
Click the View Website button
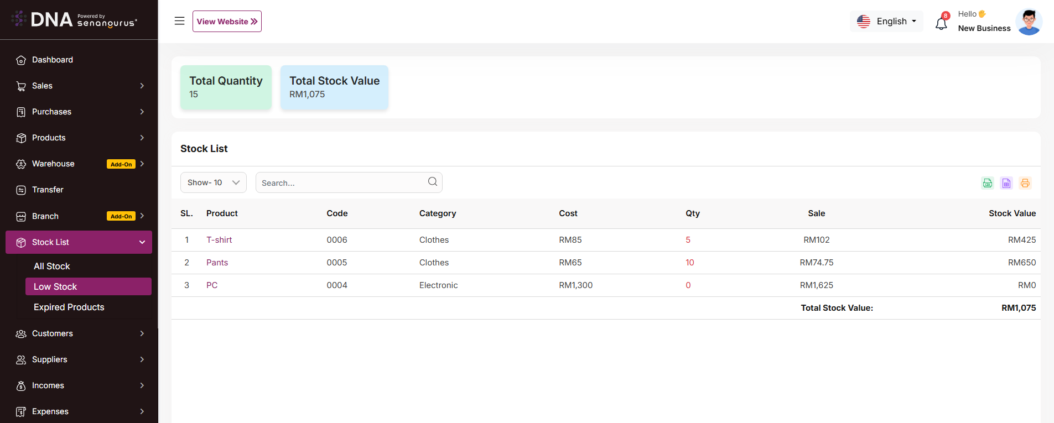pos(227,22)
